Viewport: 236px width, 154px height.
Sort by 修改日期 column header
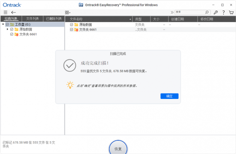[217, 19]
